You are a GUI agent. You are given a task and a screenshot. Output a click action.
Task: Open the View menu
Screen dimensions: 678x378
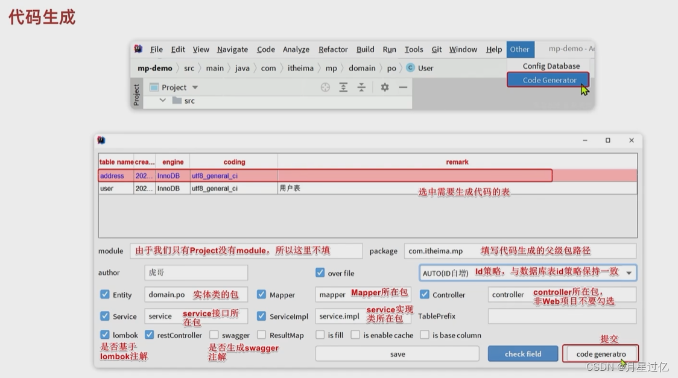tap(201, 49)
